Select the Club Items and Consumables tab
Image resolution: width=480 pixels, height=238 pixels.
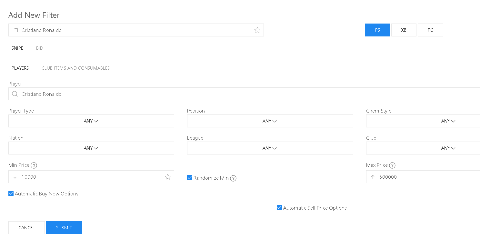75,68
